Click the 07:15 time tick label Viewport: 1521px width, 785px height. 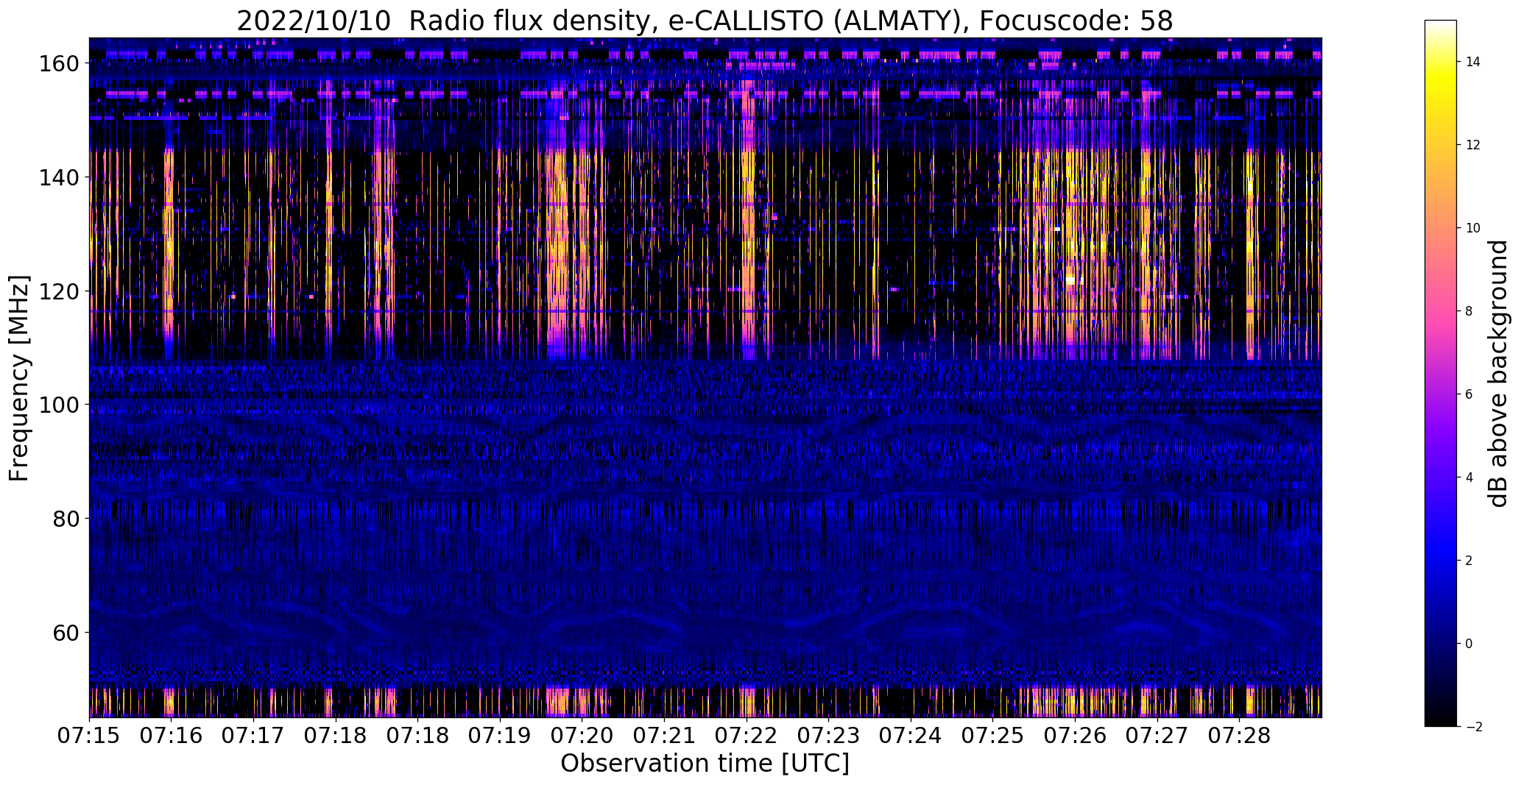coord(89,736)
